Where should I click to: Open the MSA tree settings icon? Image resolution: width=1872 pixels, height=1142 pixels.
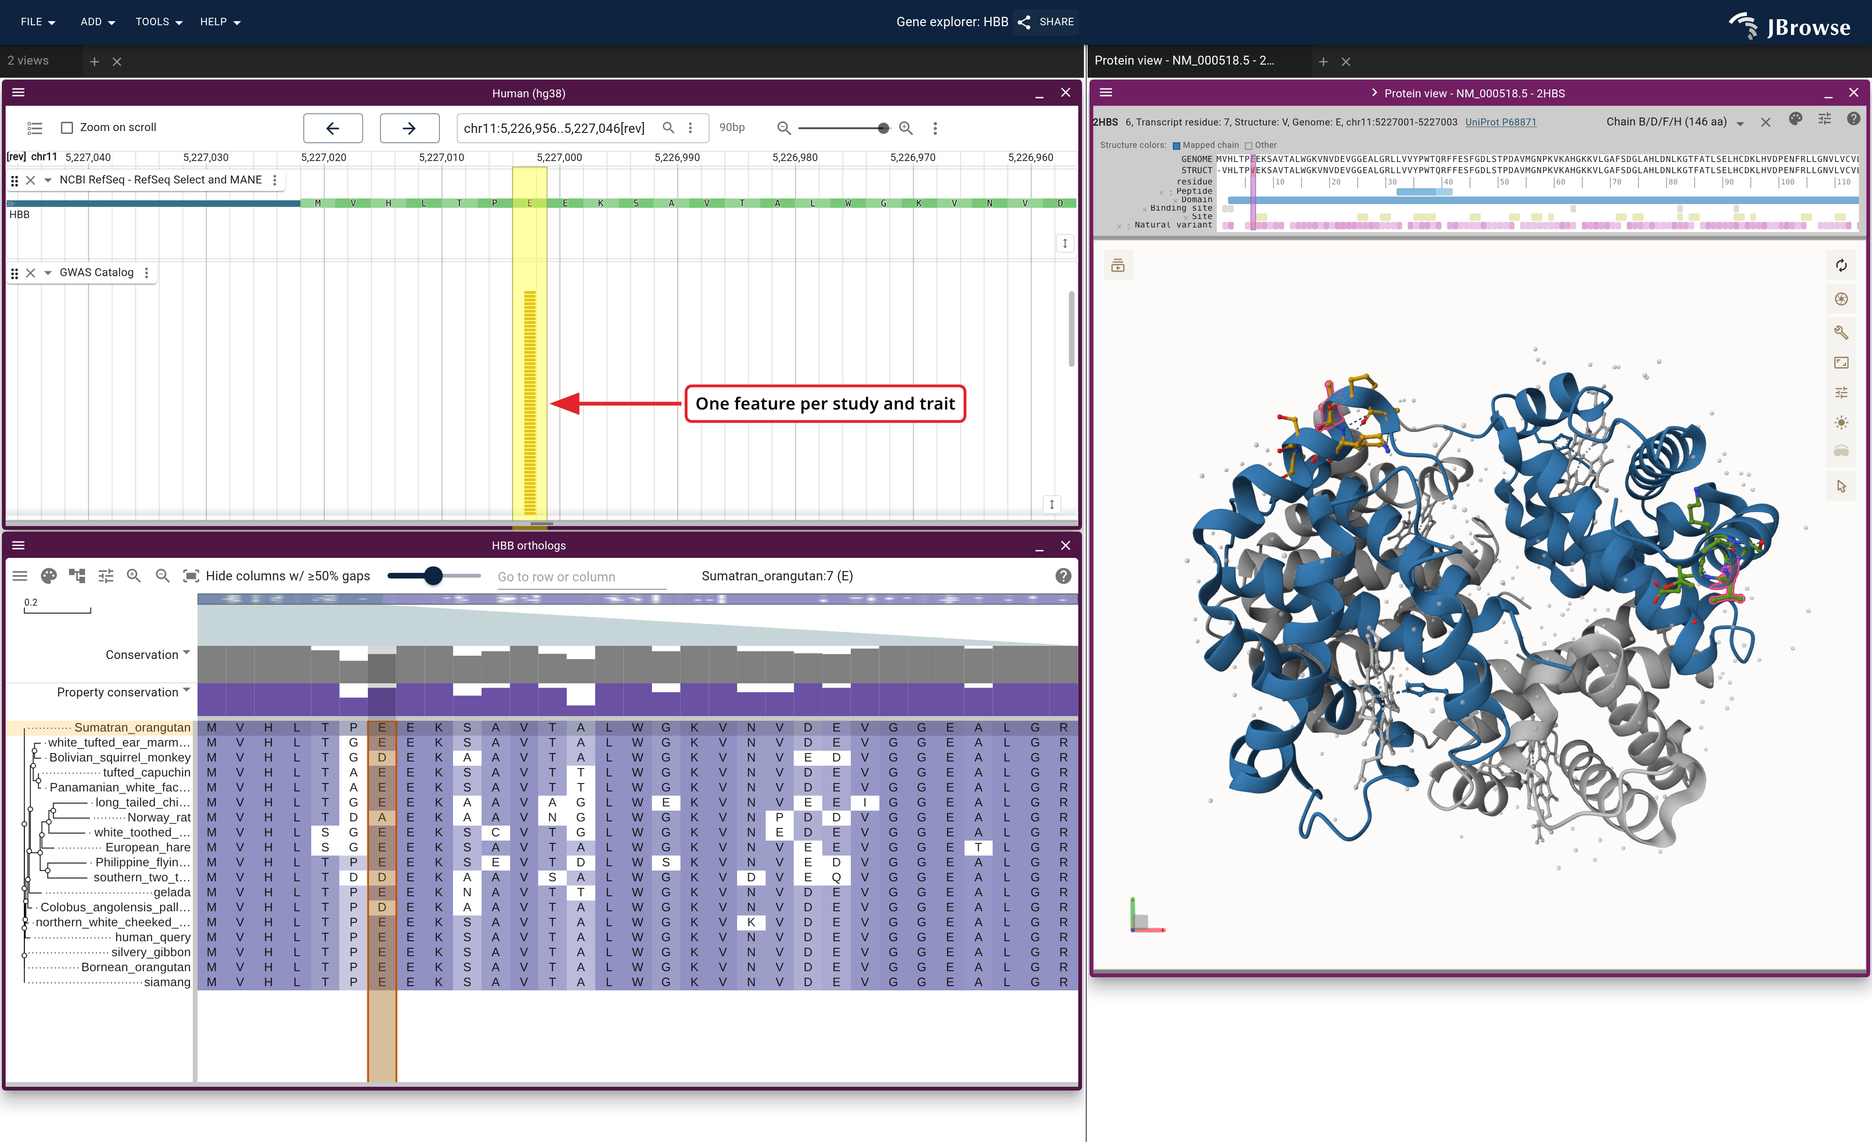coord(77,576)
